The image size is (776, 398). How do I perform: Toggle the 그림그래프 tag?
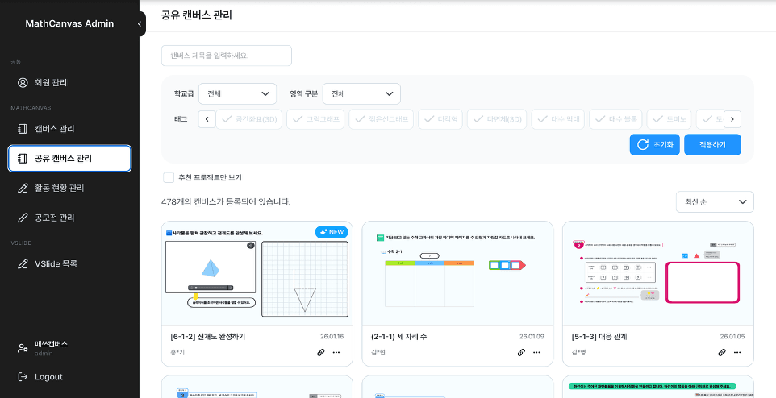click(315, 119)
